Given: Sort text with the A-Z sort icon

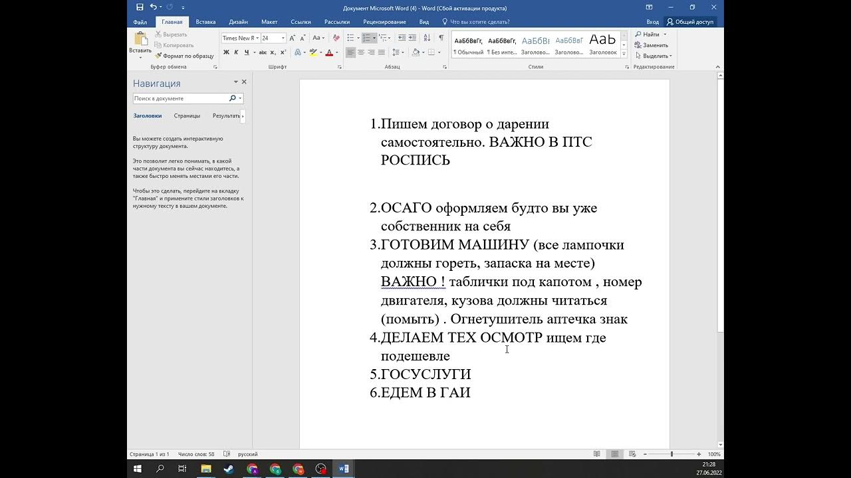Looking at the screenshot, I should 427,38.
